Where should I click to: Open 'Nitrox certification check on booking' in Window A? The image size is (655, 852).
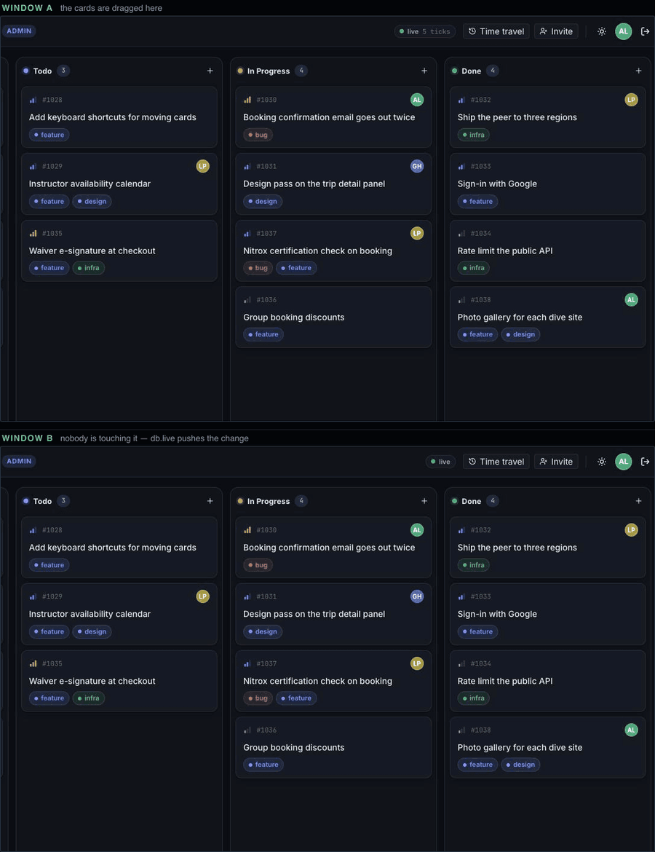[x=333, y=251]
